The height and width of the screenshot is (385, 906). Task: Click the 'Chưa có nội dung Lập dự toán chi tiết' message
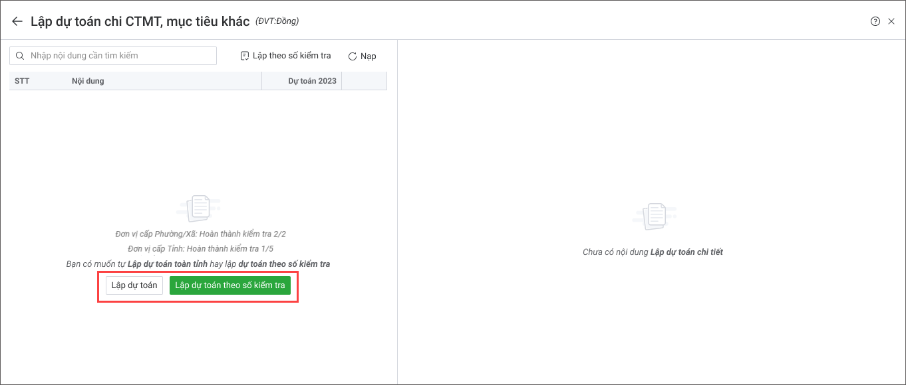pyautogui.click(x=653, y=252)
